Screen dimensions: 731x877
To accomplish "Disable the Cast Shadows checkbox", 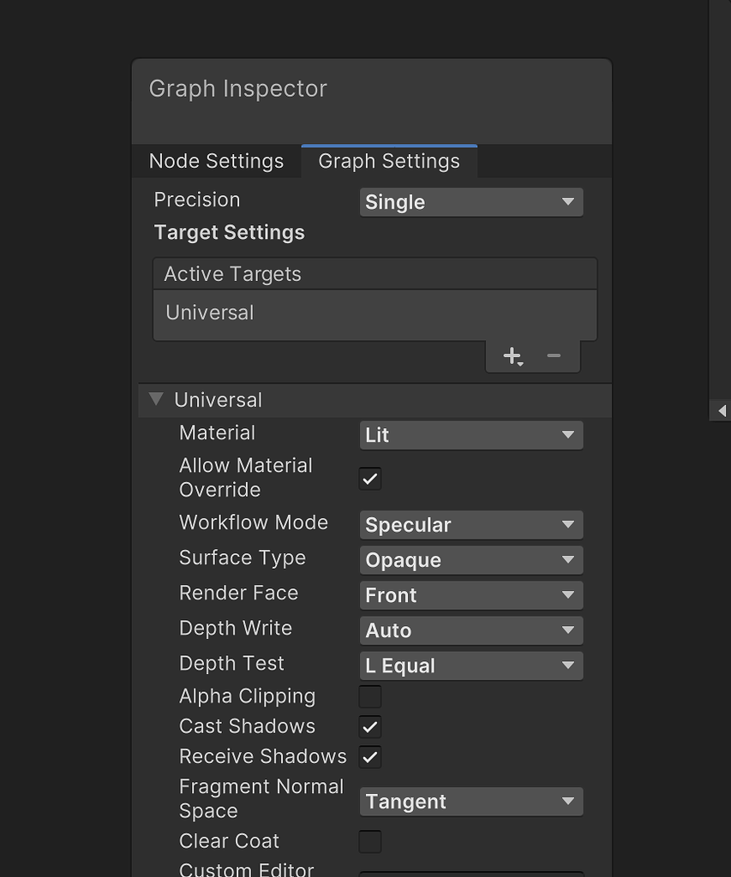I will (x=370, y=727).
